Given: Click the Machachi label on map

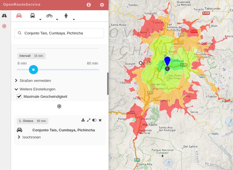Looking at the screenshot, I should tap(150, 125).
